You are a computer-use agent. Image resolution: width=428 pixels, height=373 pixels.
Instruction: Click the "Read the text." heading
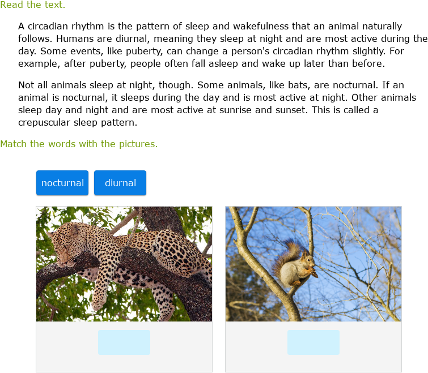tap(33, 5)
